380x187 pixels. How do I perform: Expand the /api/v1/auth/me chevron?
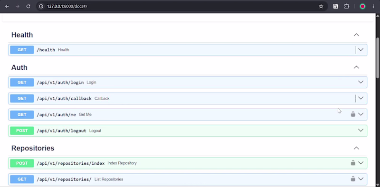pyautogui.click(x=361, y=114)
